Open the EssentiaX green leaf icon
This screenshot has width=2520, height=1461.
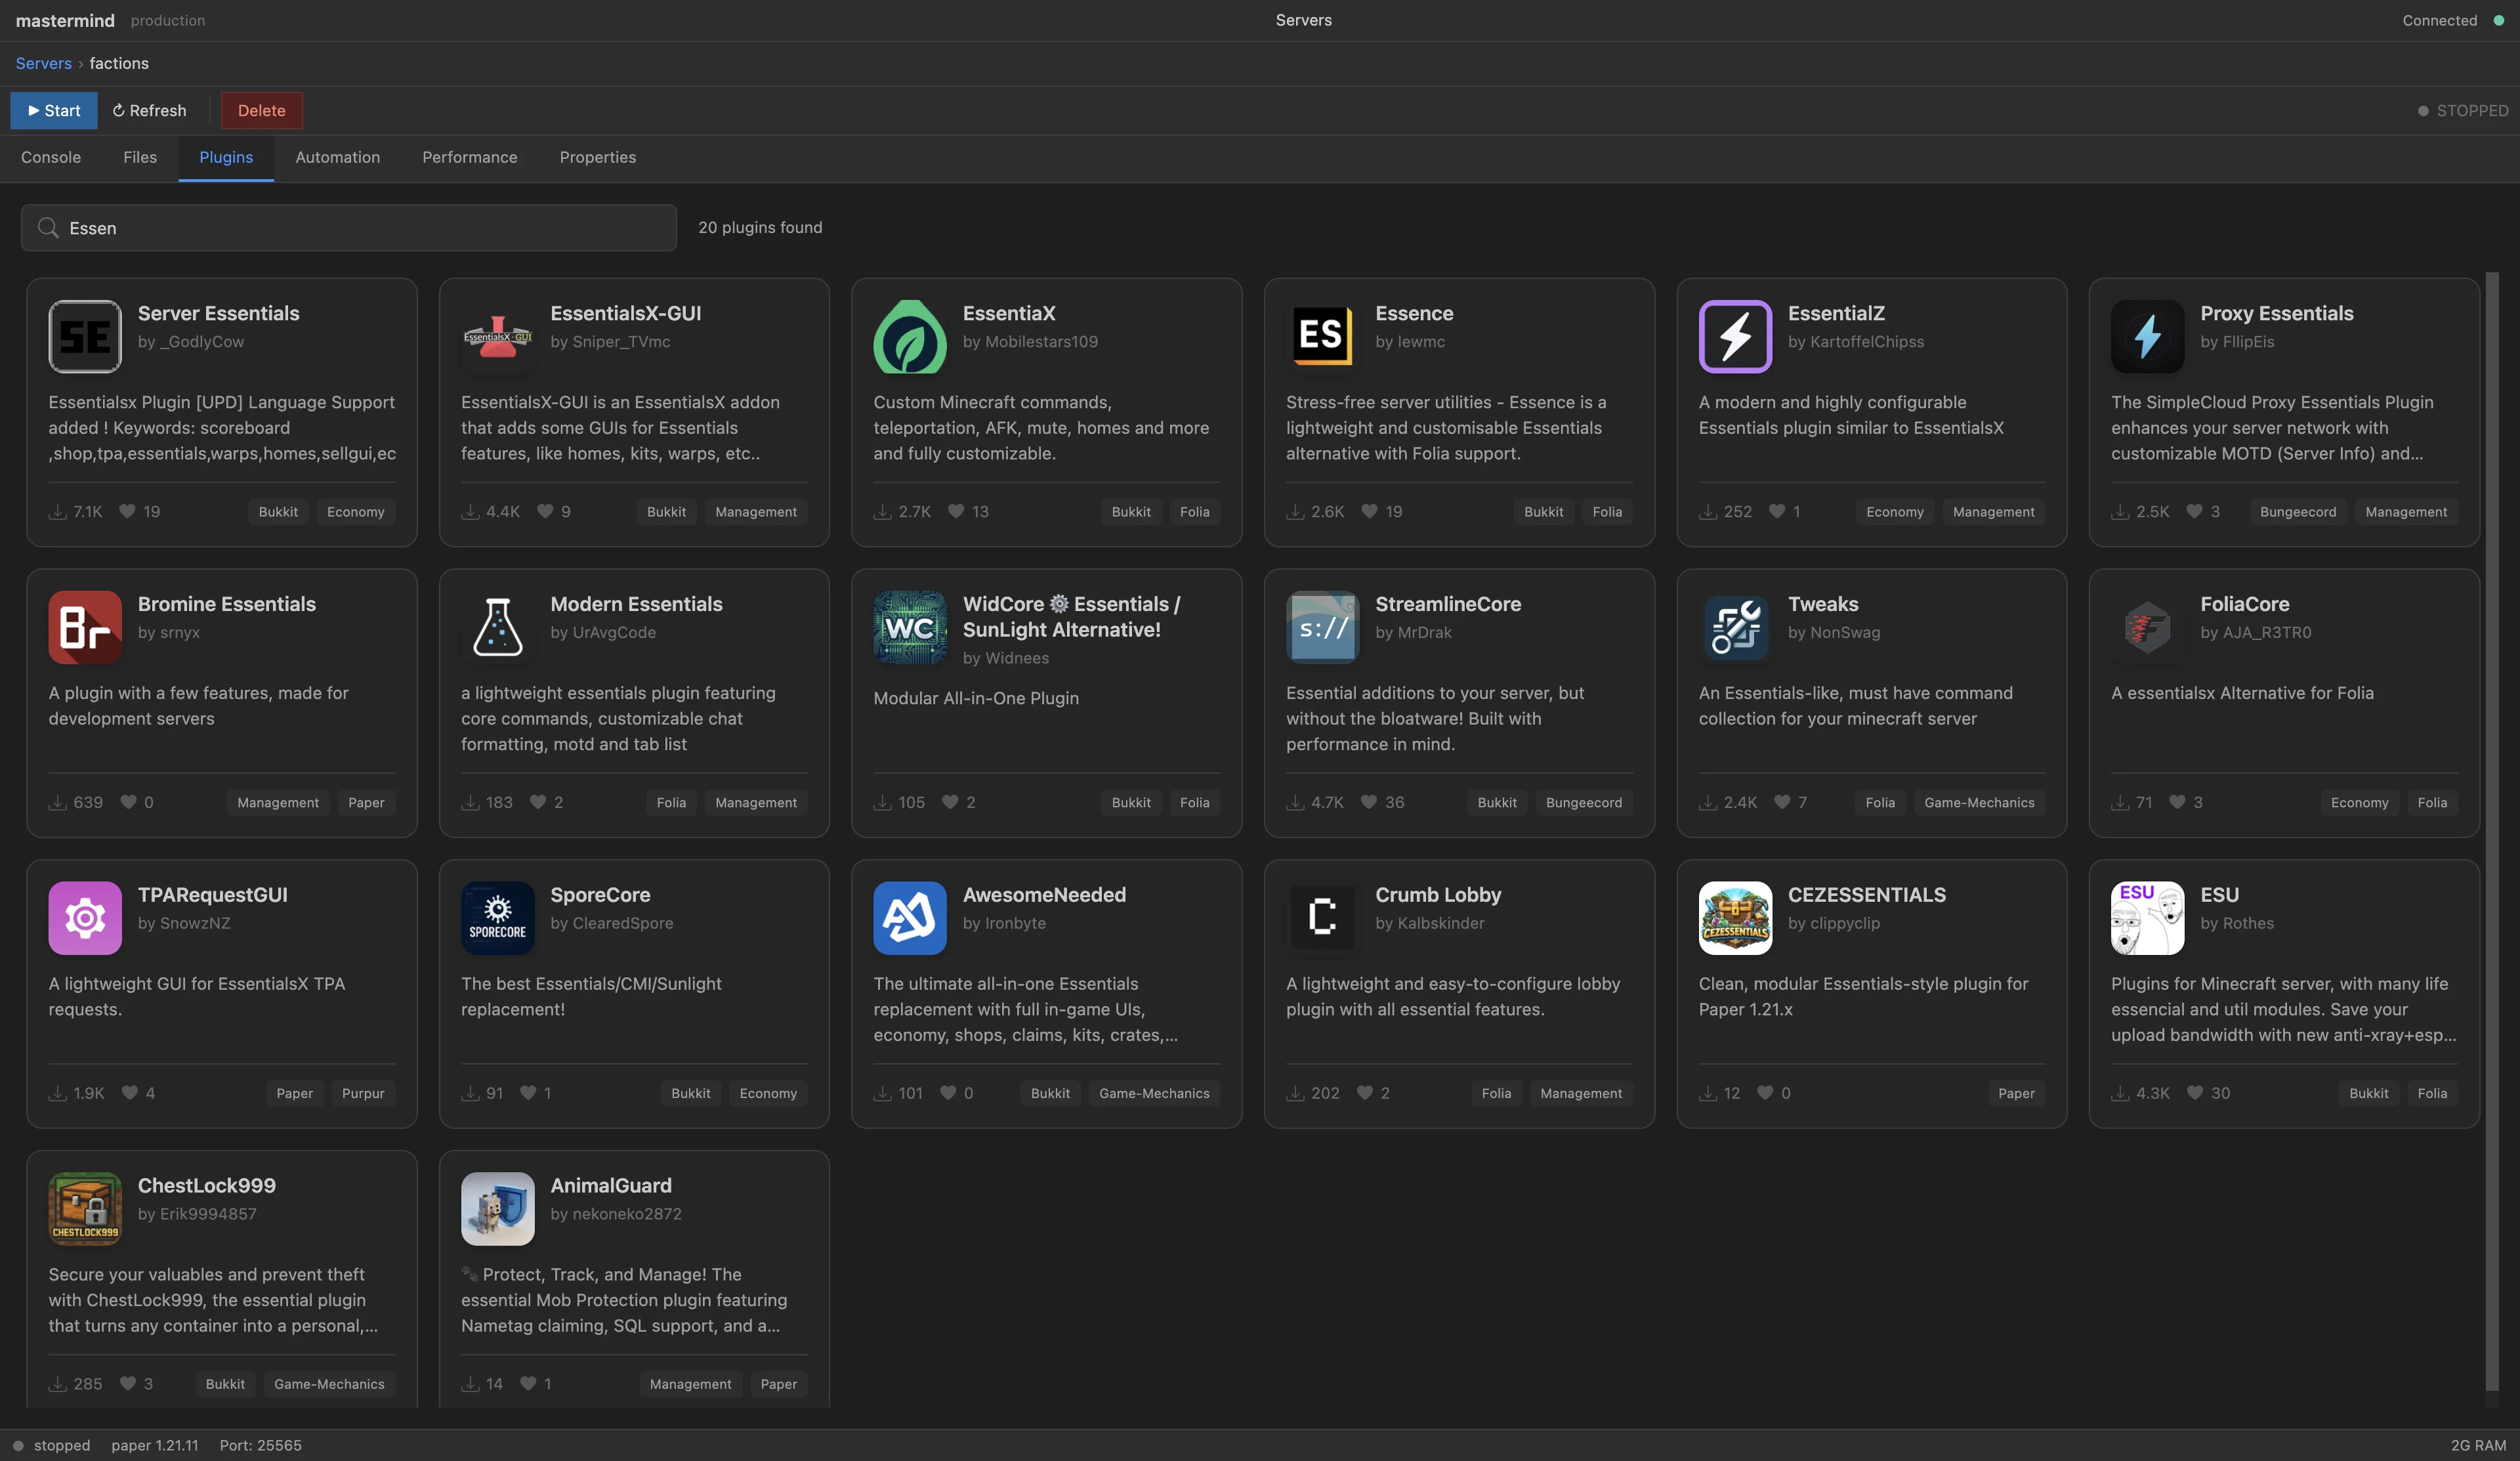910,336
